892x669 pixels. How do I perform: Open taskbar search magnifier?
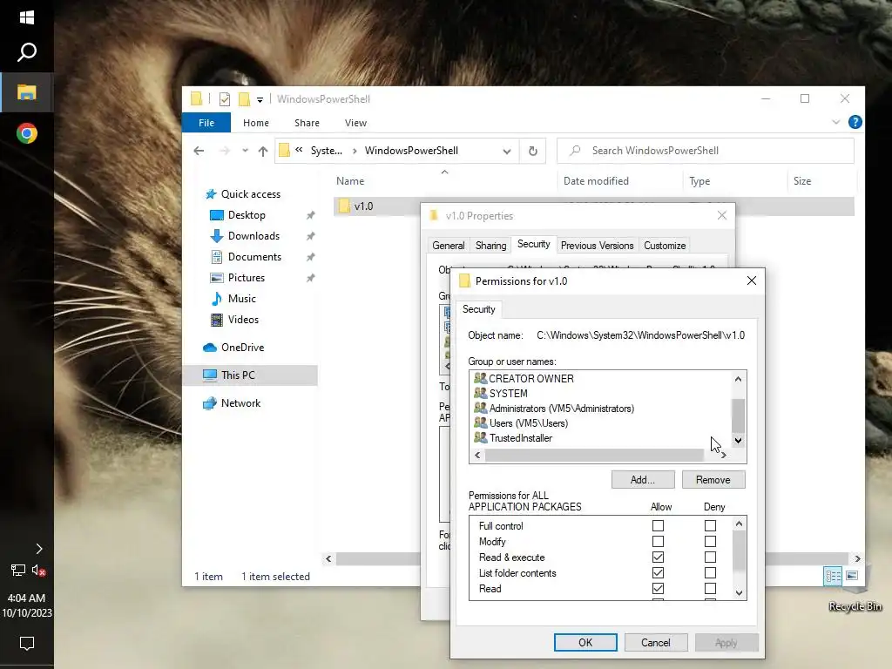tap(27, 51)
